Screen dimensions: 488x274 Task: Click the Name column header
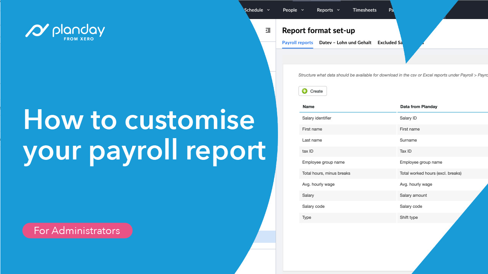tap(308, 107)
